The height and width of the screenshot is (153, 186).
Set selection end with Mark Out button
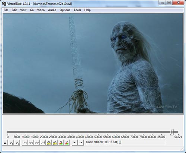(x=81, y=143)
